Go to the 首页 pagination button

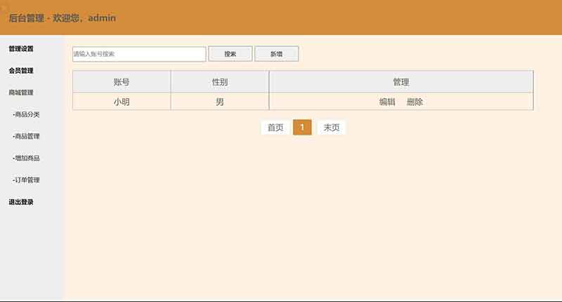pyautogui.click(x=275, y=128)
